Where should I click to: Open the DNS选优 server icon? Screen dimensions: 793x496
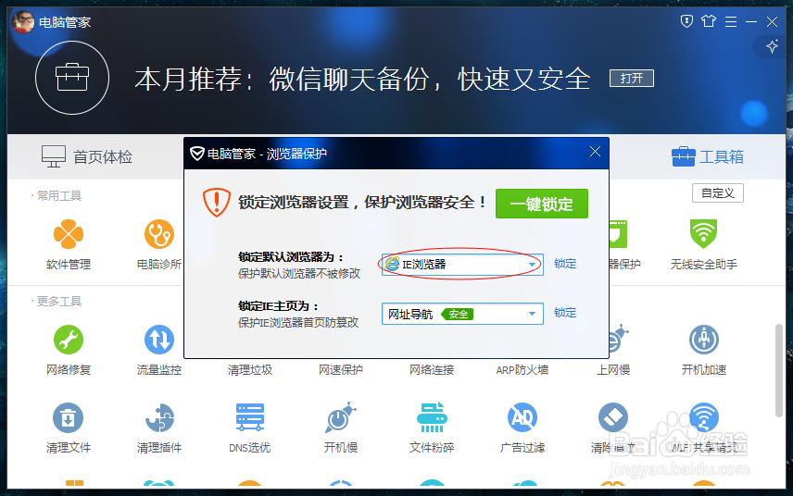(250, 417)
